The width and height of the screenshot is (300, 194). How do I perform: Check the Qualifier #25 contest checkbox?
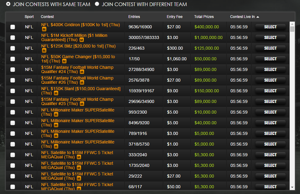click(x=13, y=101)
